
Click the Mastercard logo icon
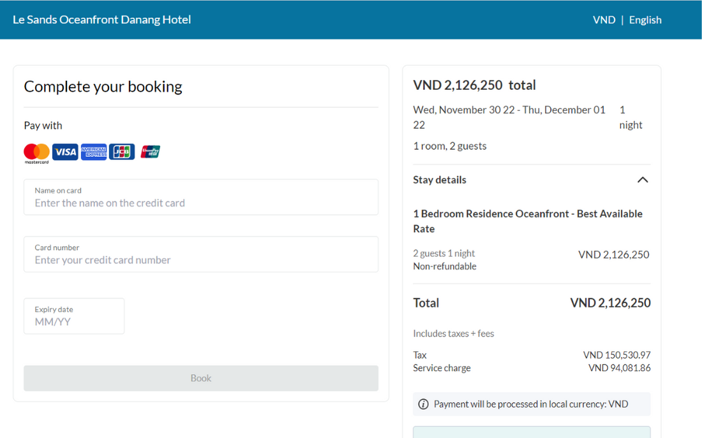(x=36, y=152)
